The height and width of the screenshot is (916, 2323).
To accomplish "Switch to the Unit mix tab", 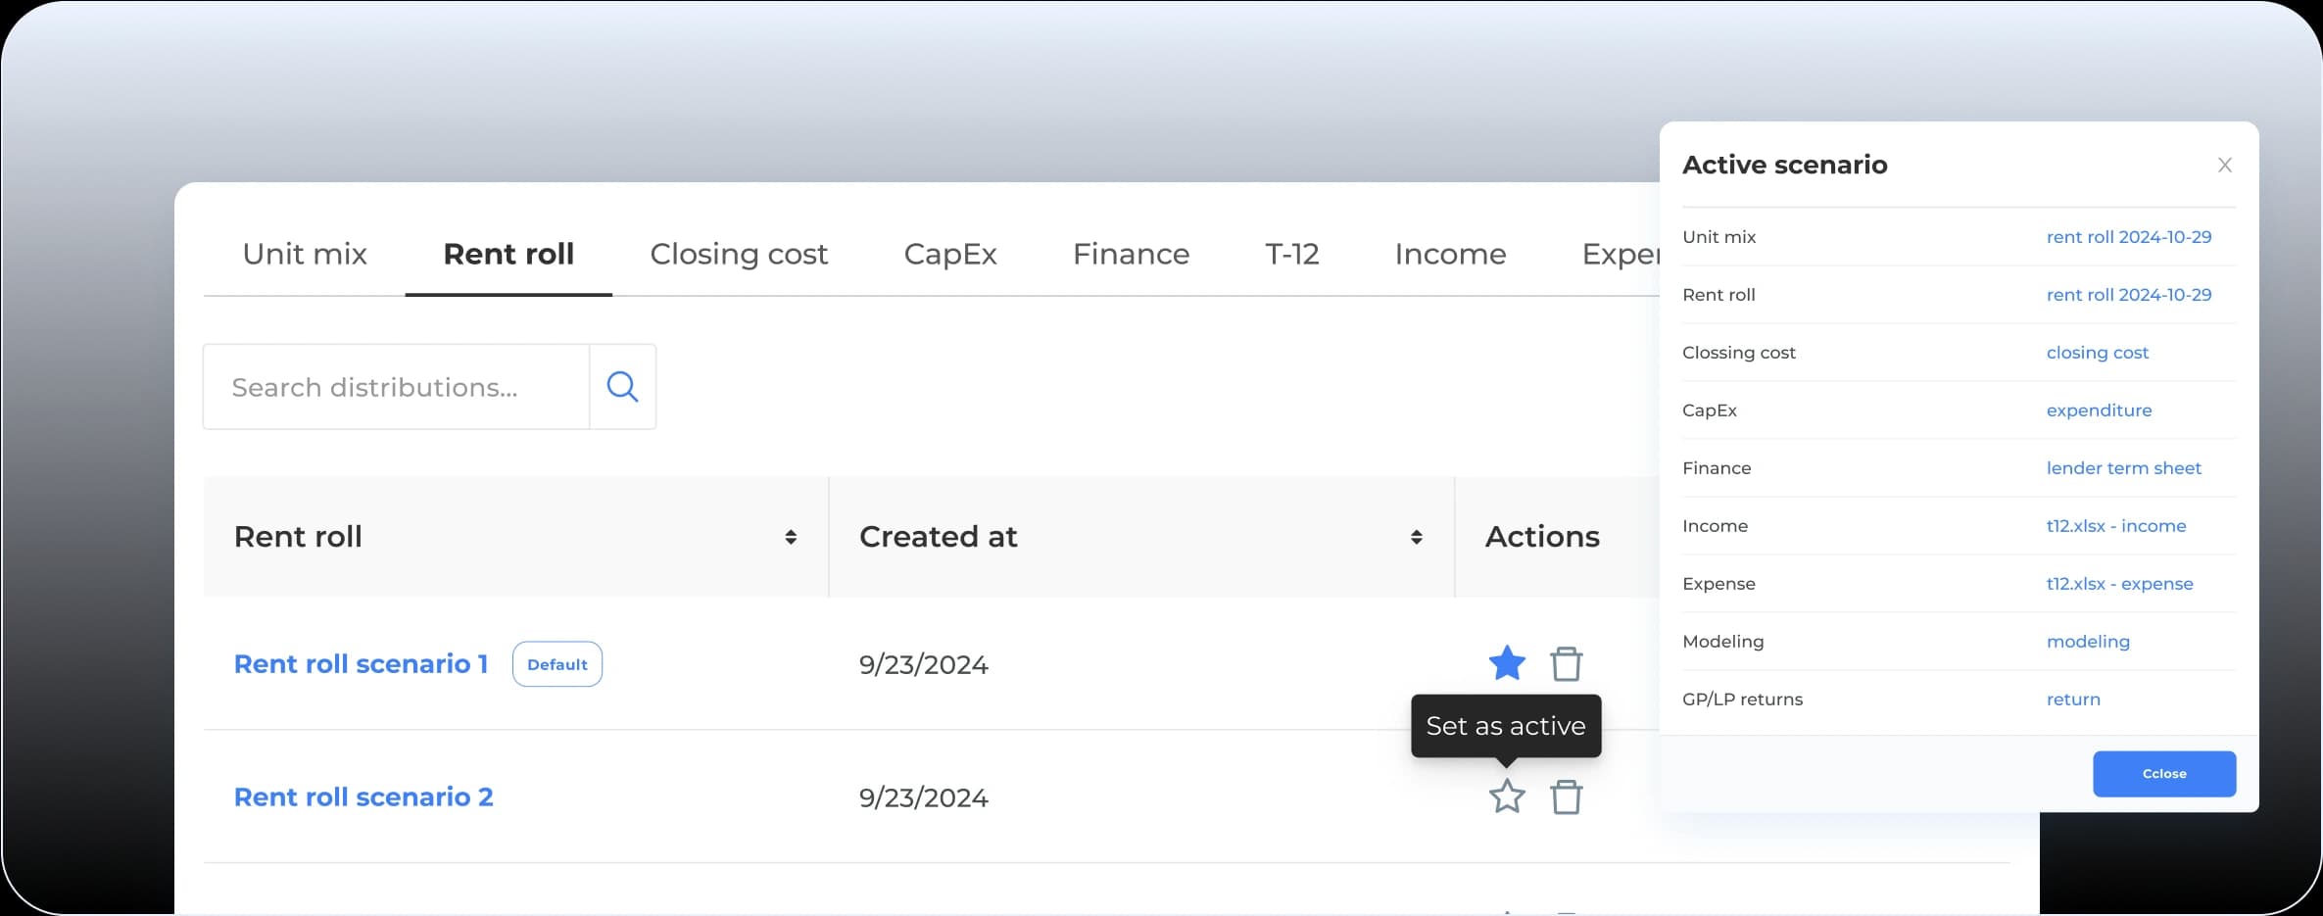I will point(305,254).
